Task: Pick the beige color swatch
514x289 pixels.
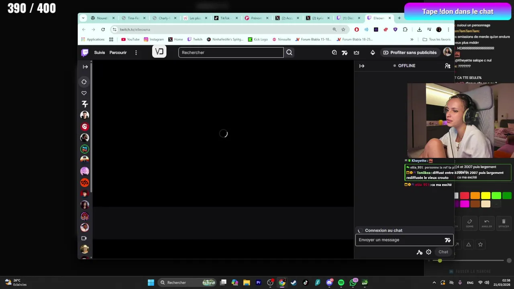Action: click(486, 204)
